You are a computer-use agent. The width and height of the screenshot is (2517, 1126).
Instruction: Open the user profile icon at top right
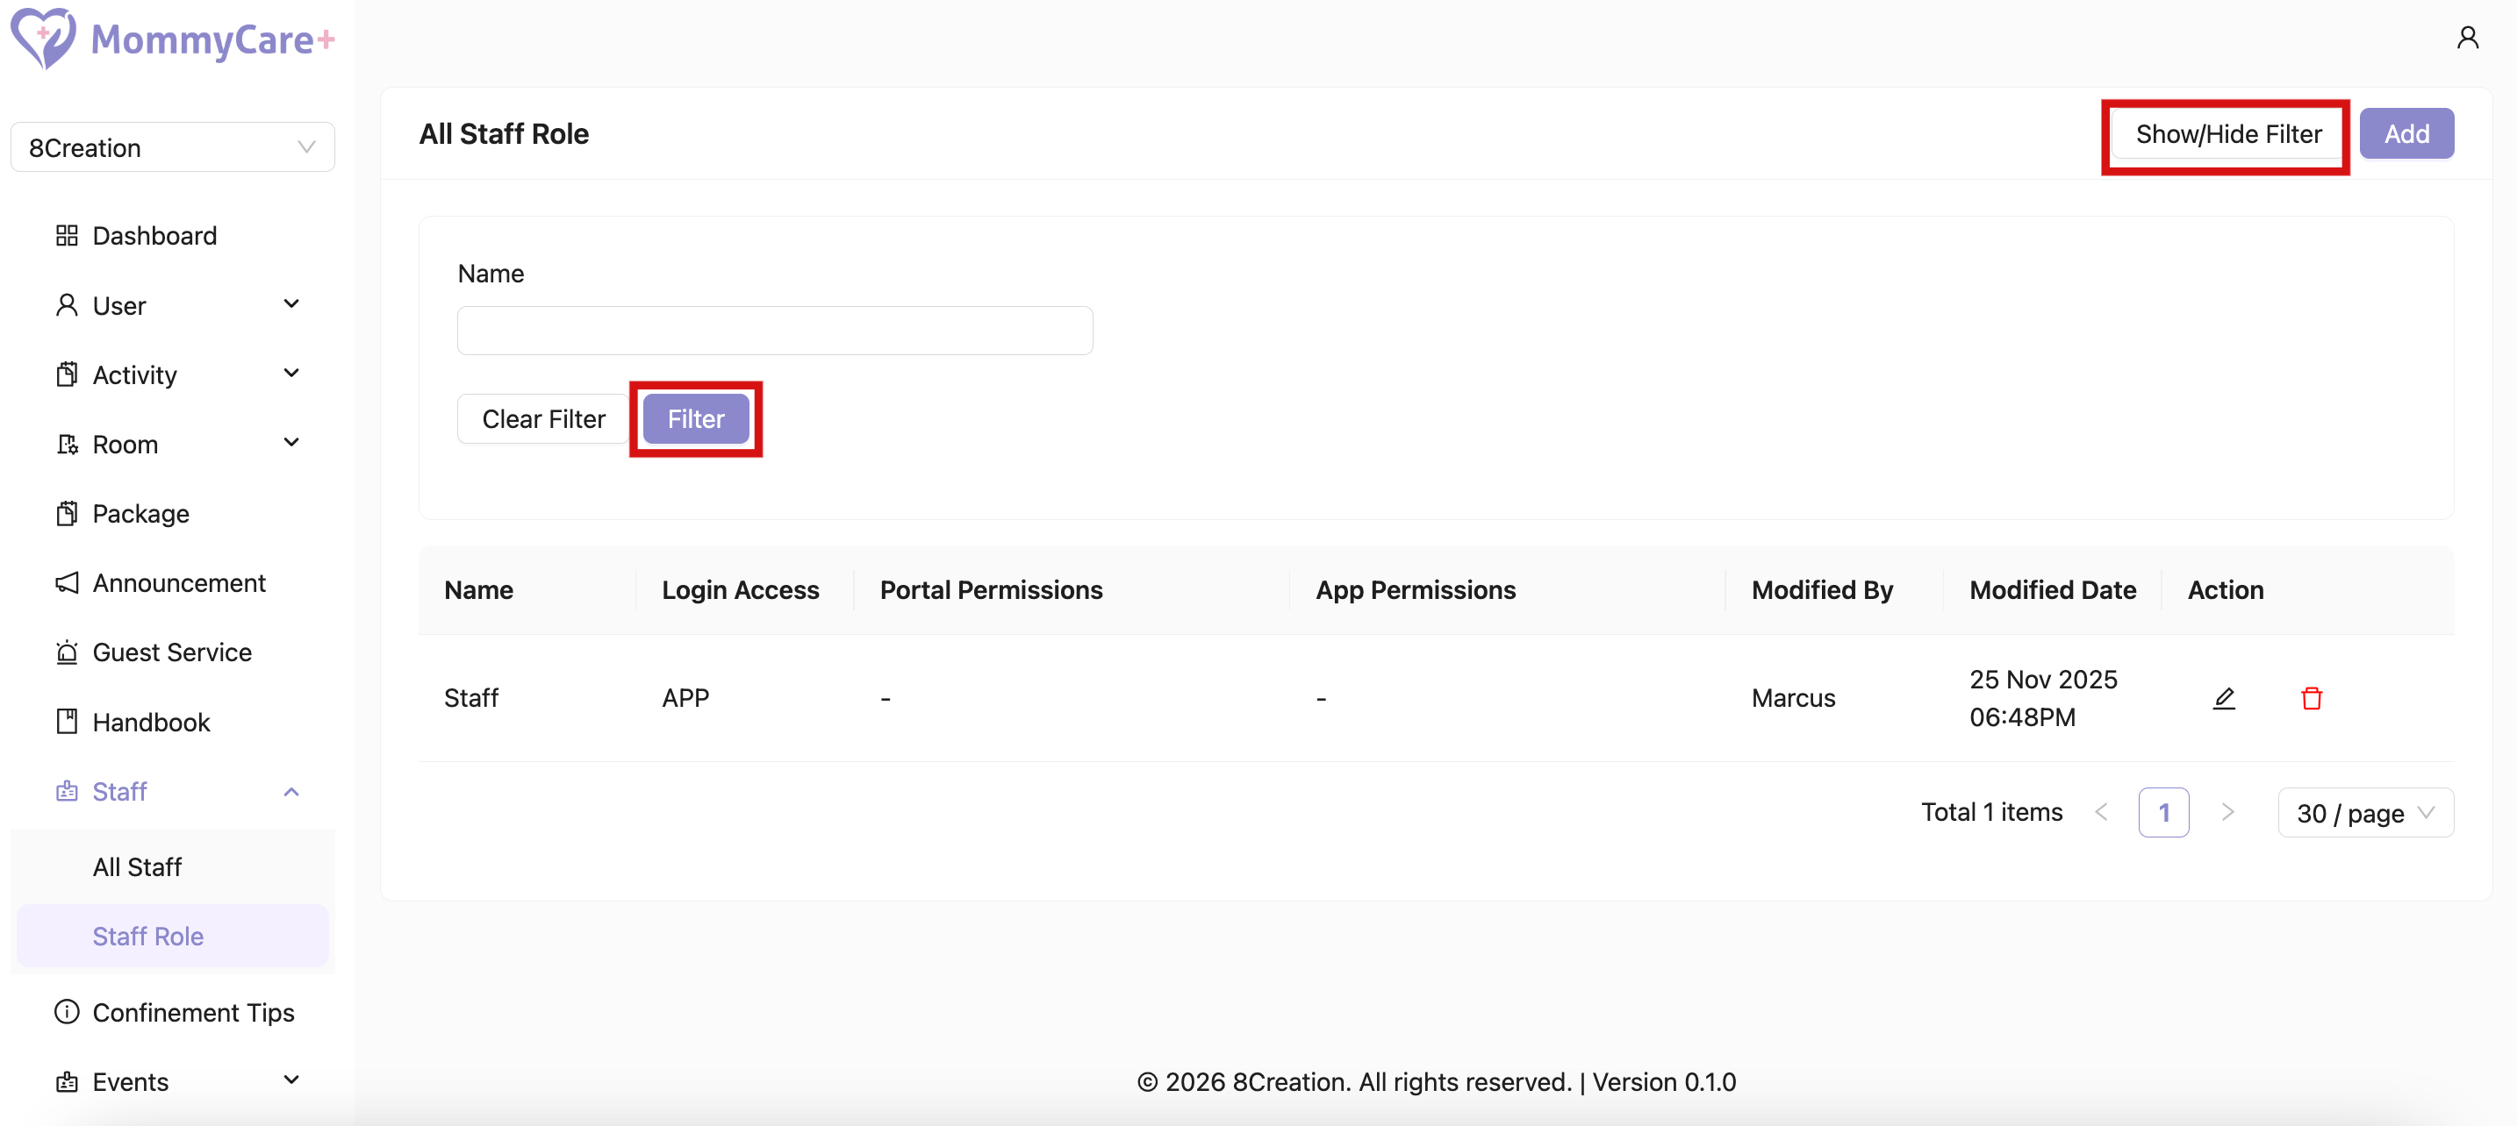tap(2467, 38)
